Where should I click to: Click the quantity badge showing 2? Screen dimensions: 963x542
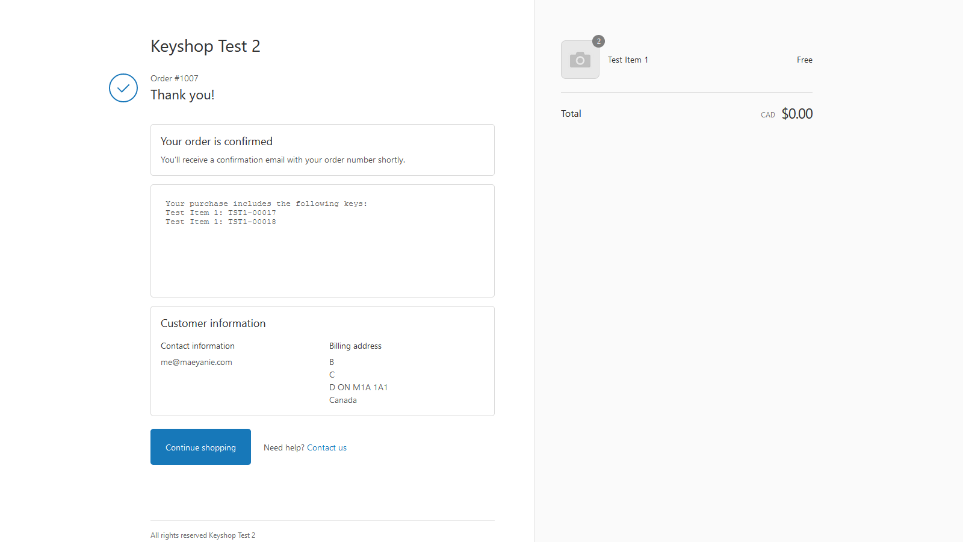click(598, 41)
